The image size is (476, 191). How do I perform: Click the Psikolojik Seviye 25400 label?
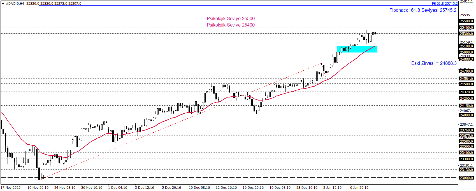click(231, 25)
